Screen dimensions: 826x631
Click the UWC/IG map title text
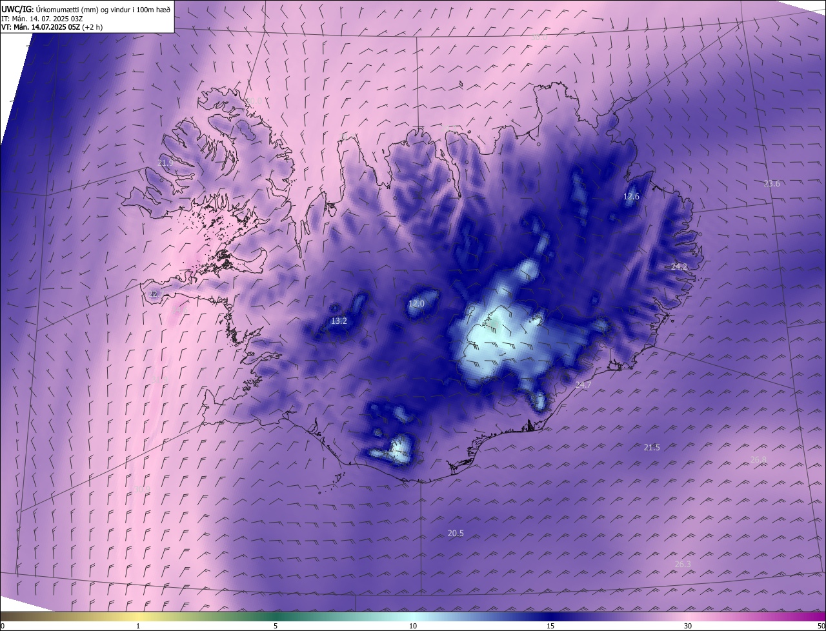pos(86,8)
